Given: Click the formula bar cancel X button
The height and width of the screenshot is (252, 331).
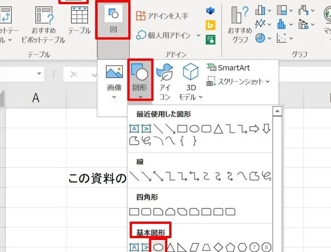Looking at the screenshot, I should (74, 74).
